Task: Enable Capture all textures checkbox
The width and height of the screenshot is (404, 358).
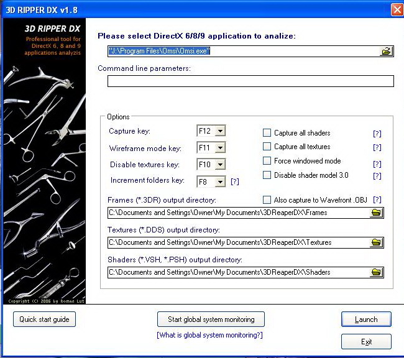Action: pyautogui.click(x=267, y=147)
